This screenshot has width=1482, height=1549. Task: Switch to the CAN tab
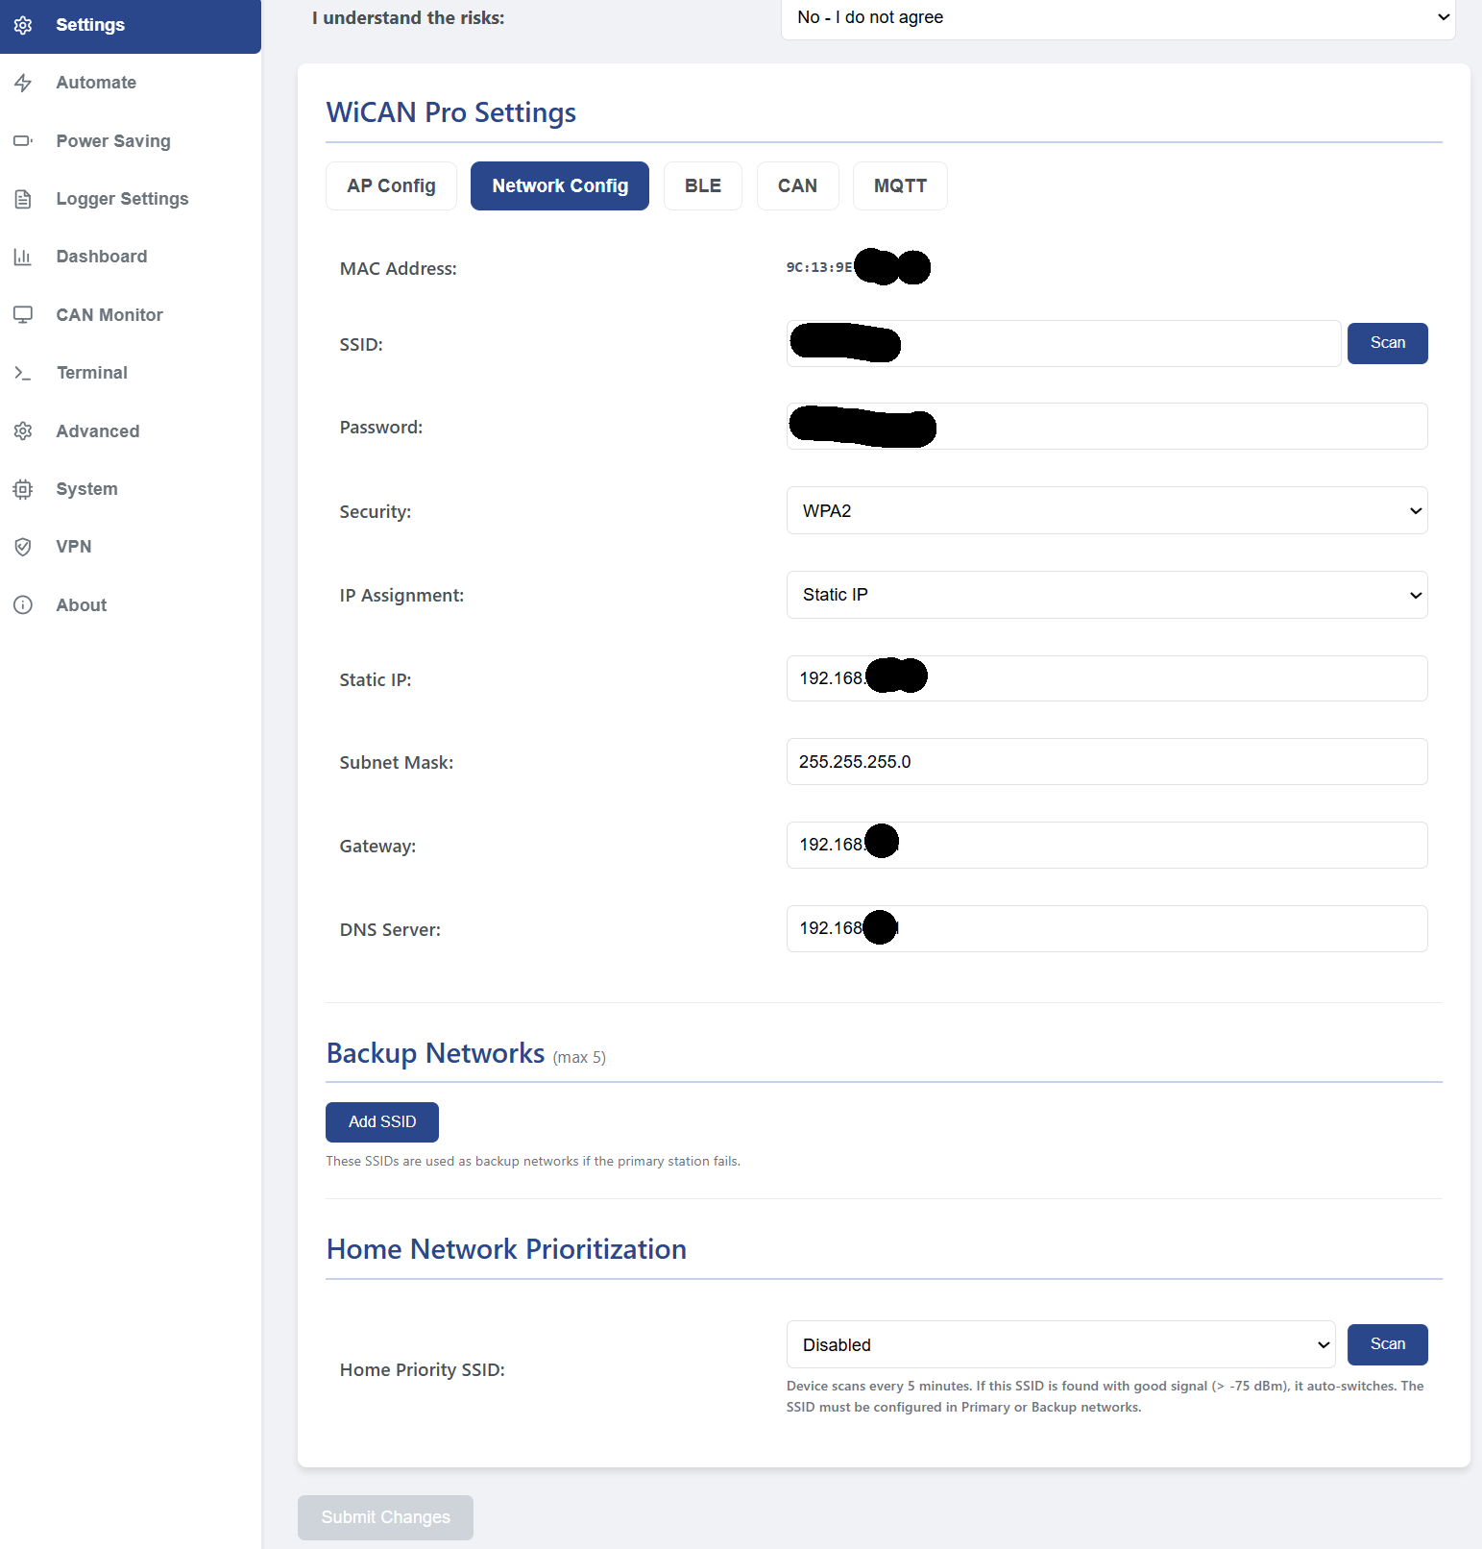(797, 186)
